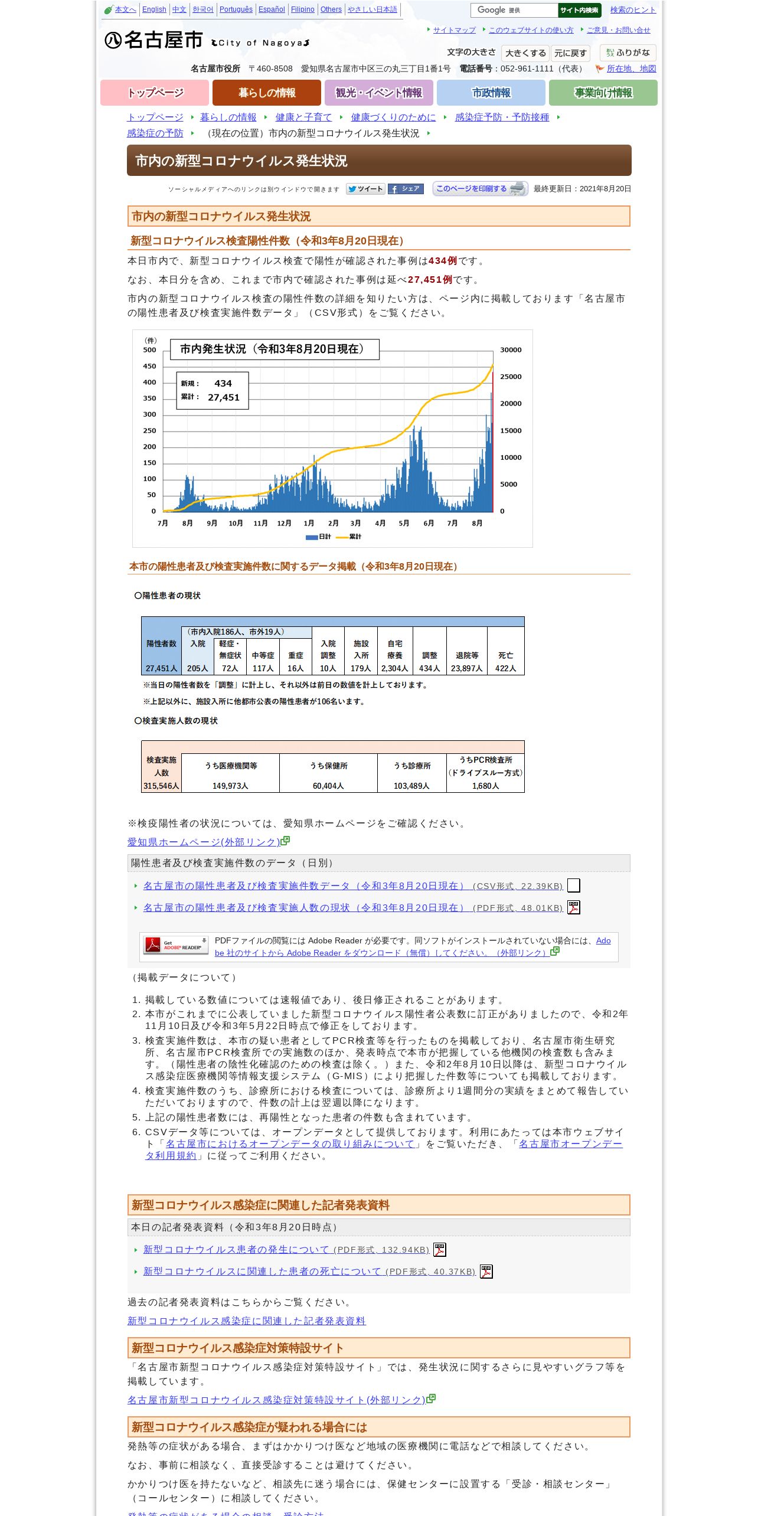The image size is (758, 1516).
Task: Click breadcrumb 暮らしの情報
Action: click(228, 117)
